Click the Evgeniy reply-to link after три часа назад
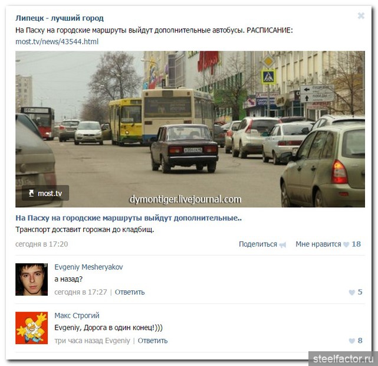Screen dimensions: 378x366 coord(117,341)
